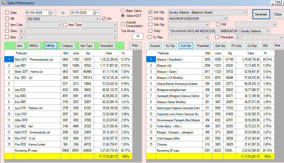Print the left manufacturer grid
This screenshot has height=163, width=284.
pyautogui.click(x=135, y=46)
